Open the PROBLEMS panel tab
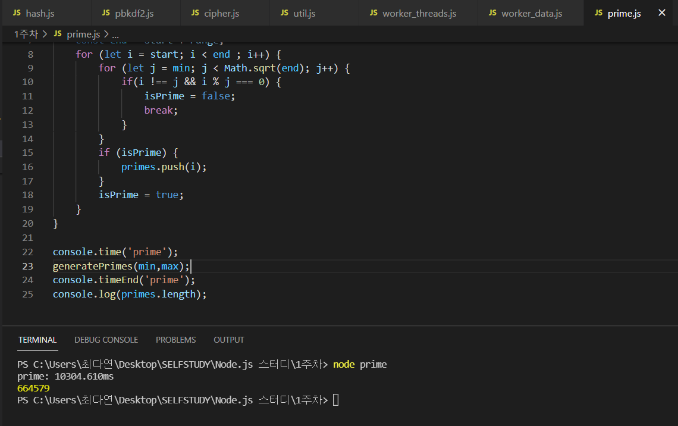 click(176, 340)
